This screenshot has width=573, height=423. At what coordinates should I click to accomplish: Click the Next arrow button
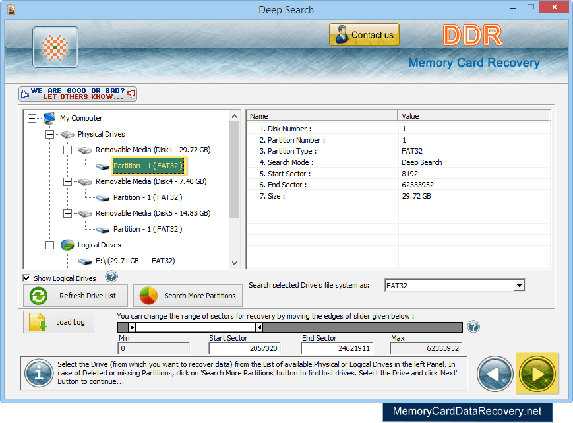[537, 374]
